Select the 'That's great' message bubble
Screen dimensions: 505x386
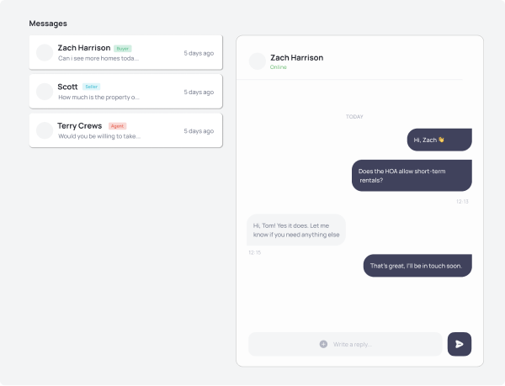pyautogui.click(x=417, y=266)
